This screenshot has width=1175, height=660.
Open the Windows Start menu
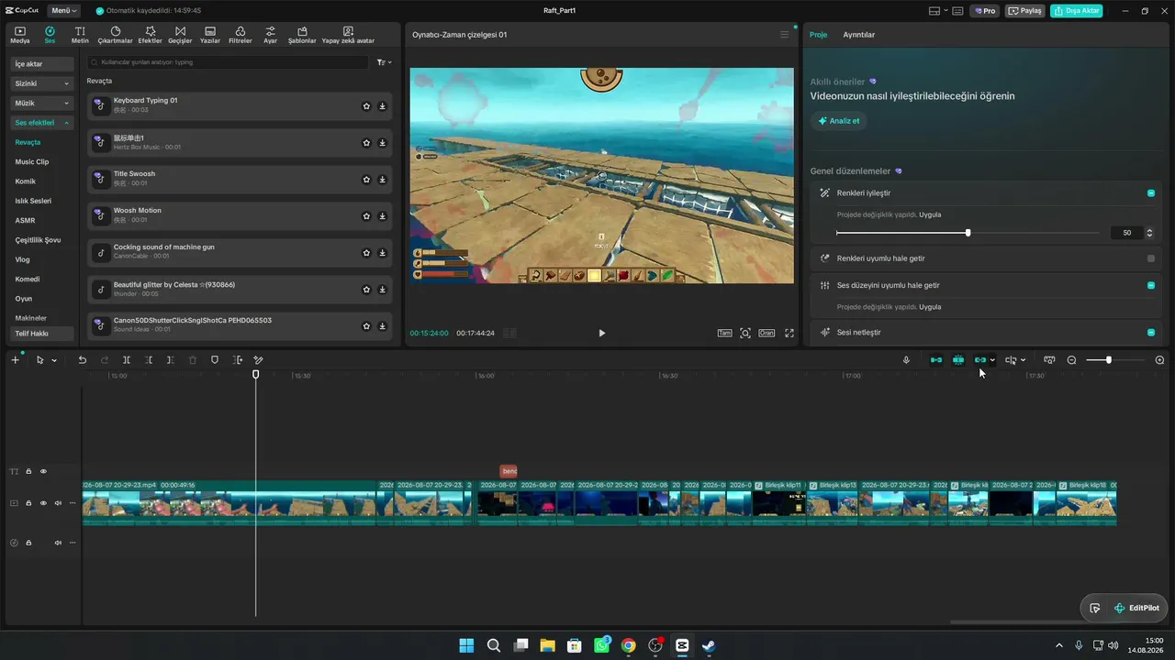pos(466,645)
